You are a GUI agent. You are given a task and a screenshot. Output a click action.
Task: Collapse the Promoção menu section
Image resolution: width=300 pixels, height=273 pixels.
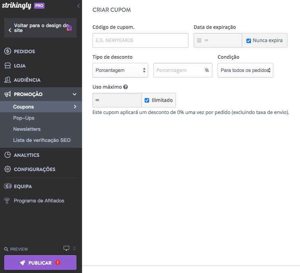[x=74, y=94]
